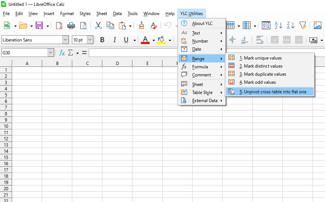Open the Name Box dropdown arrow
This screenshot has width=325, height=202.
[51, 53]
